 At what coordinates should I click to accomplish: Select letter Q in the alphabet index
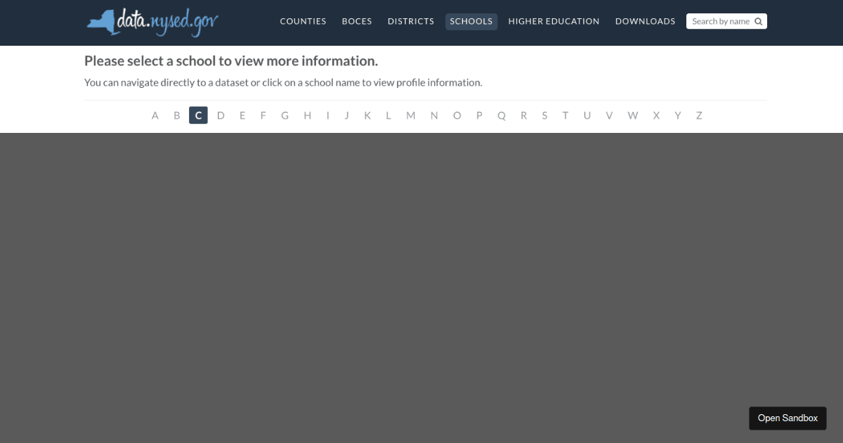(x=502, y=115)
